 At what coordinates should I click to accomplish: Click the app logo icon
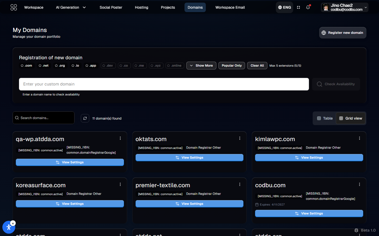tap(14, 7)
